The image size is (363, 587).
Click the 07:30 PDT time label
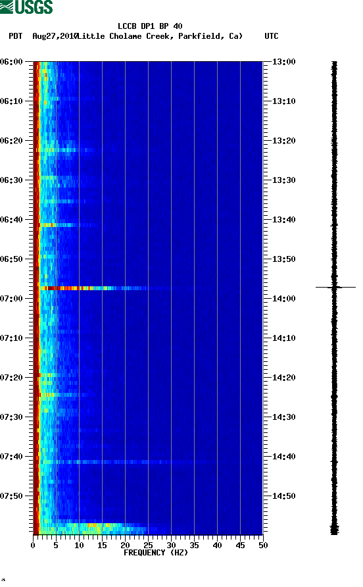pos(11,417)
